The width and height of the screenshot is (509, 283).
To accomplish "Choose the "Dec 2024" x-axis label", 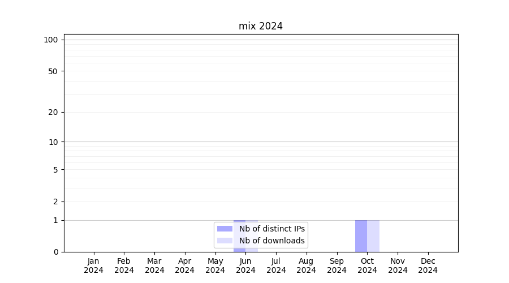I will coord(428,265).
